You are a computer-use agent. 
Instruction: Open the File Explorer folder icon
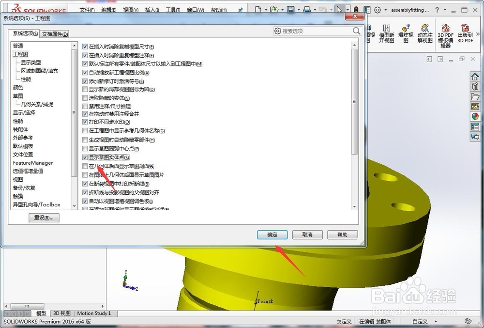tap(475, 97)
